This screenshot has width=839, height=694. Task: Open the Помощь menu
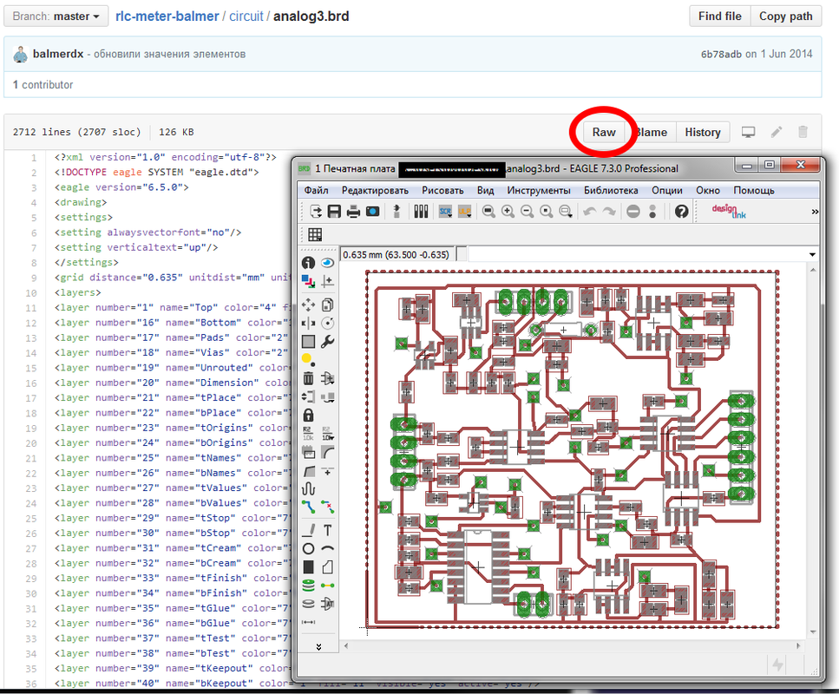click(754, 191)
